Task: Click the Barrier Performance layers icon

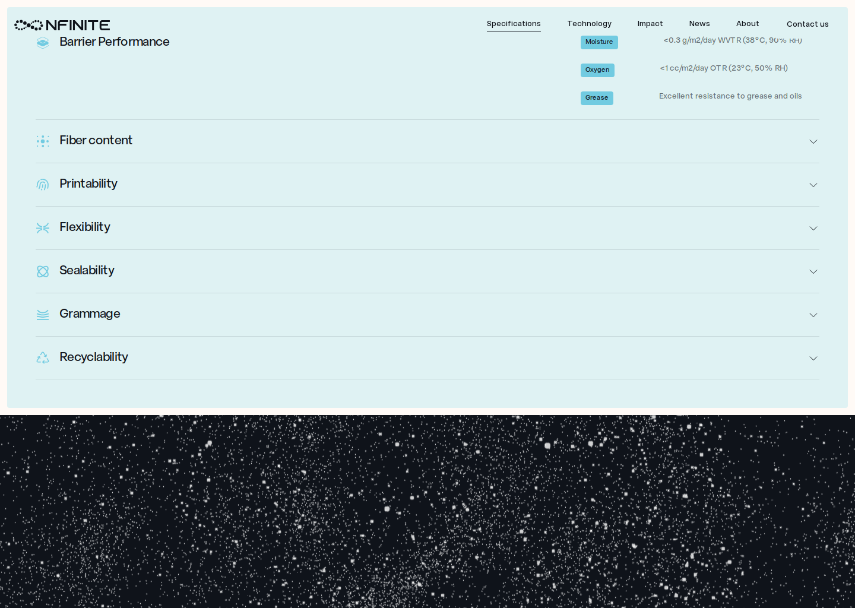Action: pyautogui.click(x=43, y=43)
